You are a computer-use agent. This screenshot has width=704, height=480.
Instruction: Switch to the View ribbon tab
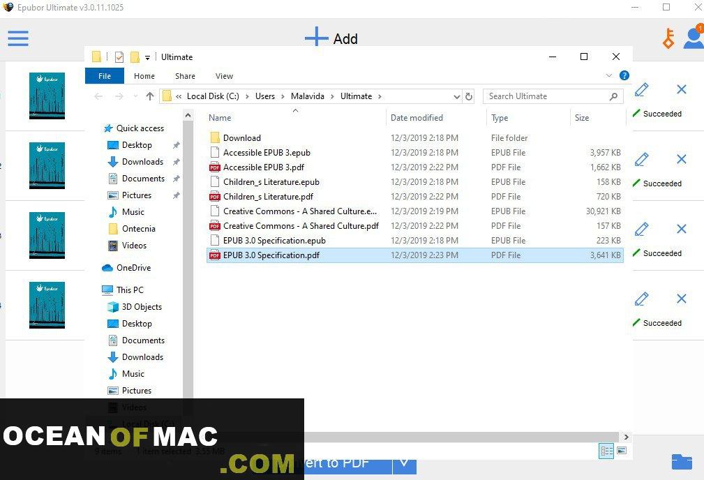[x=224, y=76]
